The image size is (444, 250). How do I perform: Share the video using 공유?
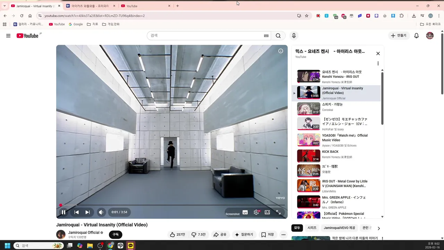220,235
